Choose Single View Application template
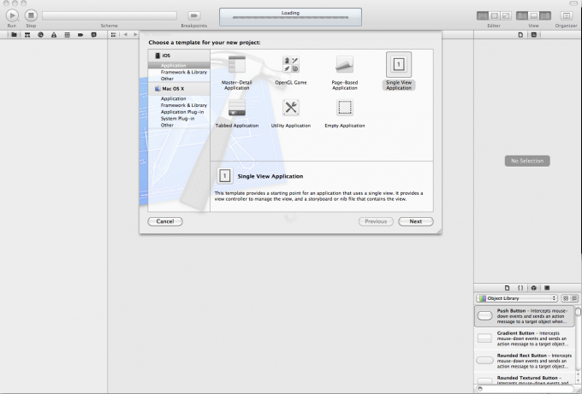 tap(399, 71)
